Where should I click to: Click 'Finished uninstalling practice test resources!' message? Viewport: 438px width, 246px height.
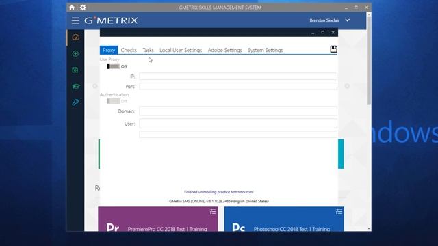pyautogui.click(x=219, y=192)
